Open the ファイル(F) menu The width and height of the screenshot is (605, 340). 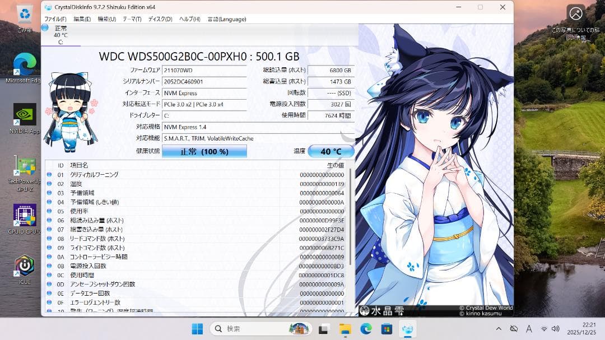click(x=55, y=19)
